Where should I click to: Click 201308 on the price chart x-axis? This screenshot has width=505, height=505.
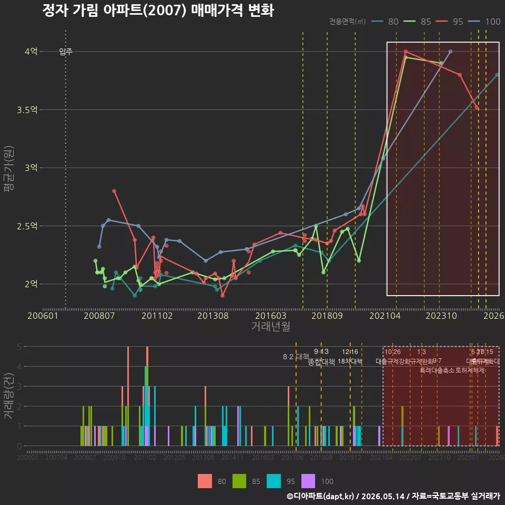pos(213,316)
